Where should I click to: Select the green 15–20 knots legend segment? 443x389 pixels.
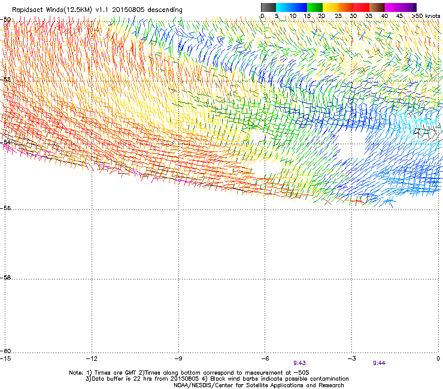[x=315, y=7]
